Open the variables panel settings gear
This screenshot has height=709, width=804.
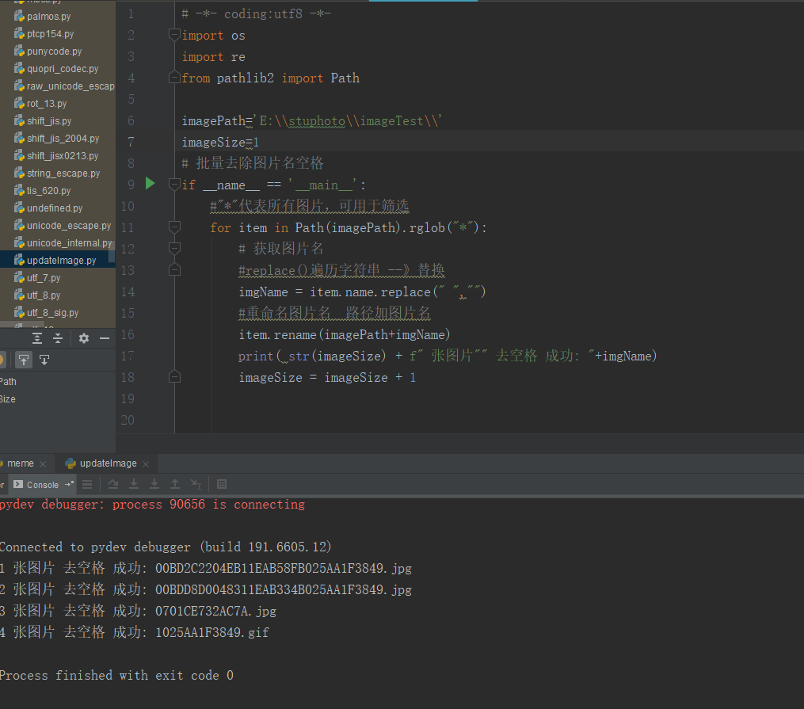(x=83, y=337)
